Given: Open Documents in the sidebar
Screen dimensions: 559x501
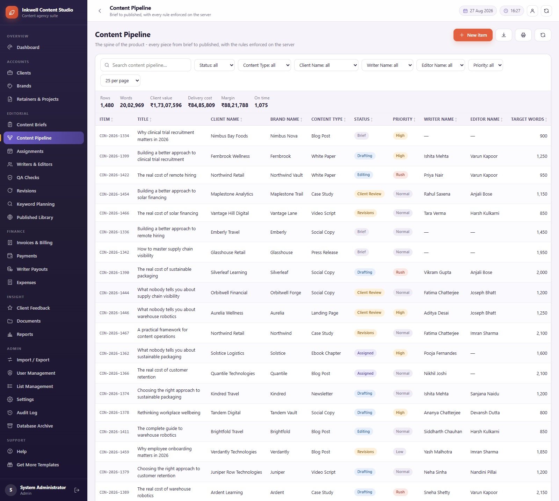Looking at the screenshot, I should 44,321.
